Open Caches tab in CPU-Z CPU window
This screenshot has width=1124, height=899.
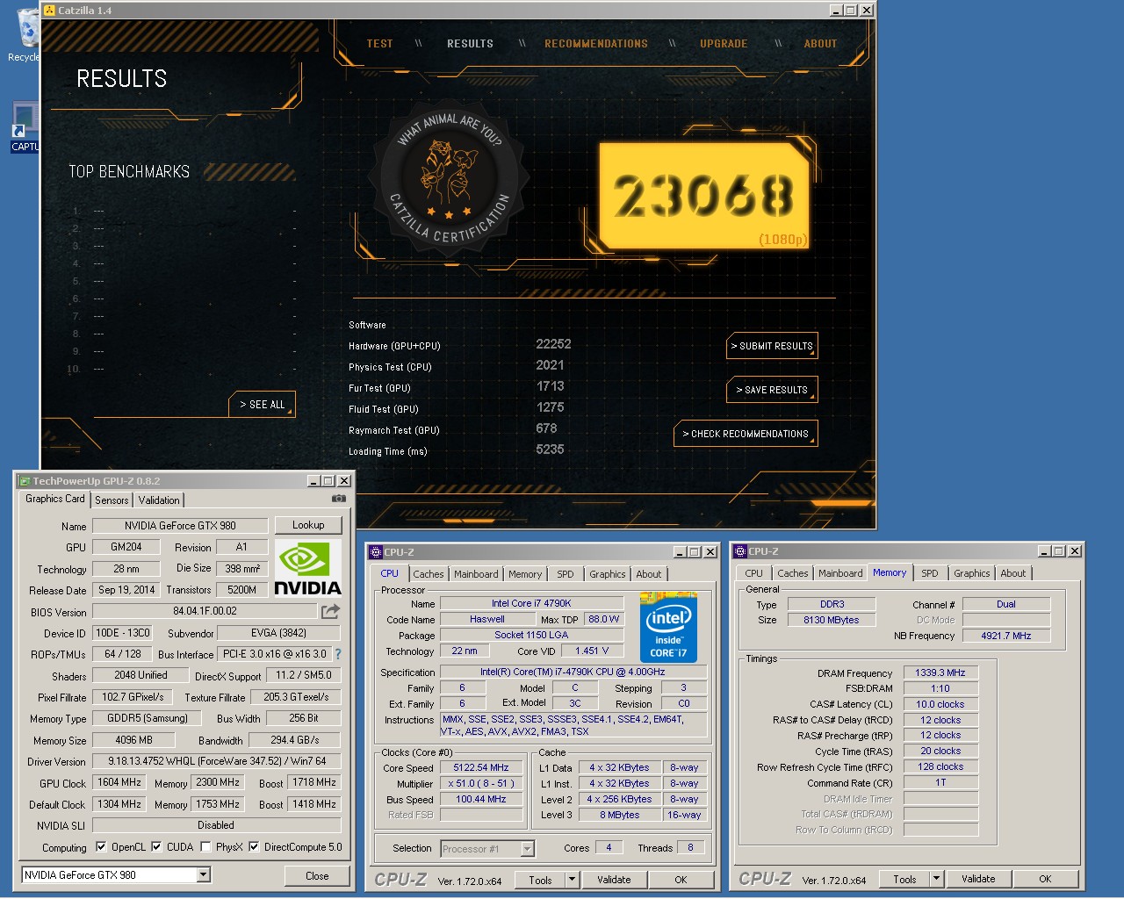point(429,574)
